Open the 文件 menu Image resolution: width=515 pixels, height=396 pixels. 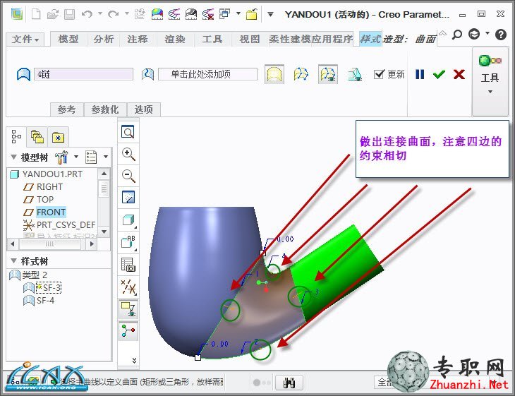pyautogui.click(x=25, y=40)
